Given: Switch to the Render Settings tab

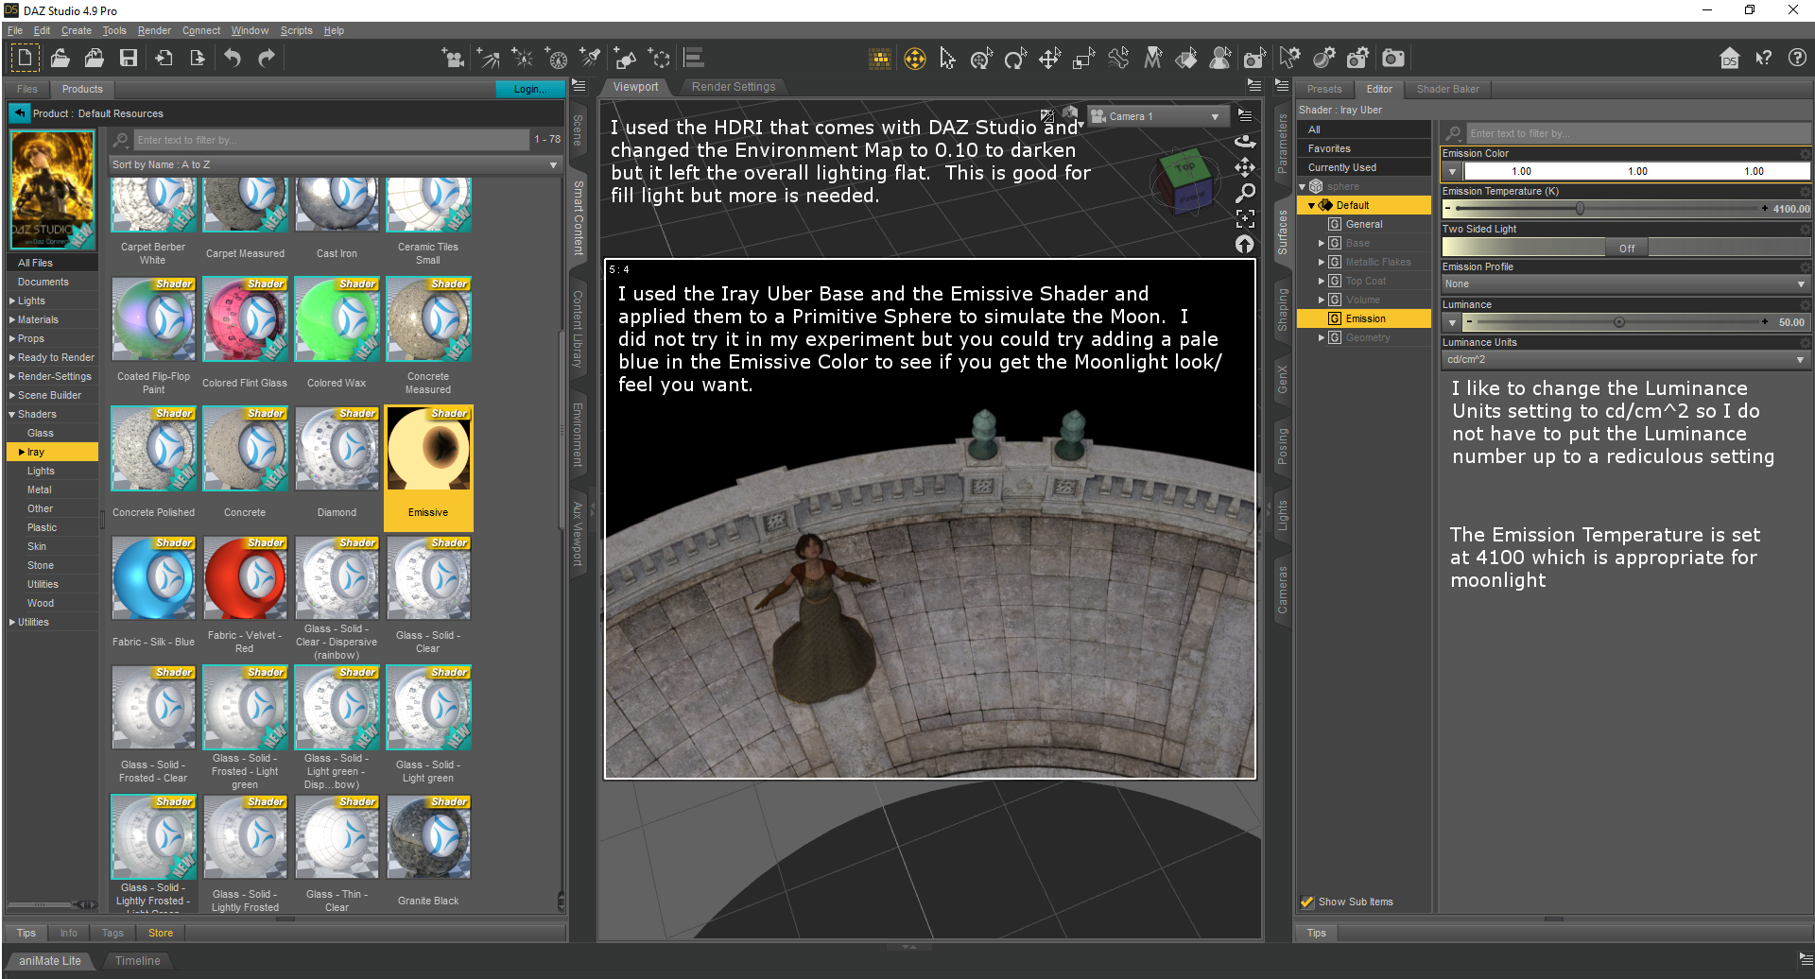Looking at the screenshot, I should [x=734, y=87].
